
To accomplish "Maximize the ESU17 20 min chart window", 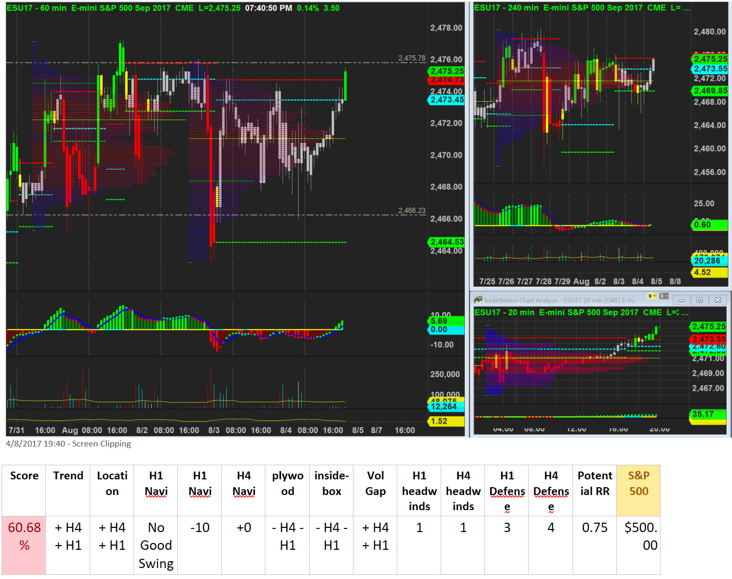I will [700, 300].
